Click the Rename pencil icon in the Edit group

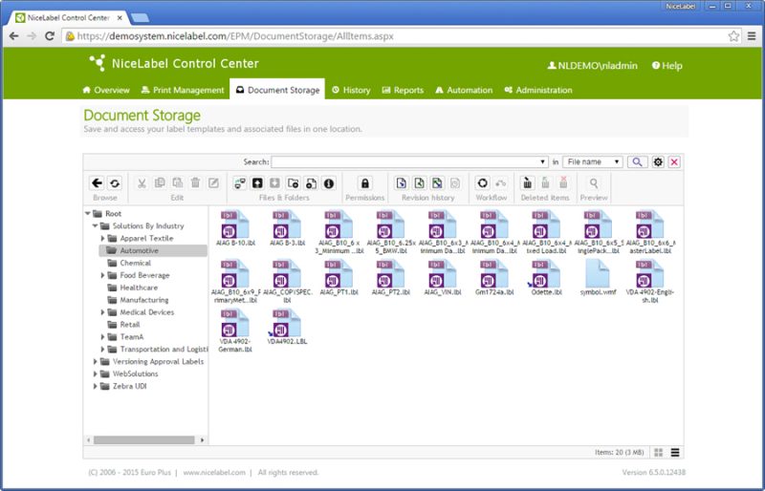pyautogui.click(x=213, y=183)
